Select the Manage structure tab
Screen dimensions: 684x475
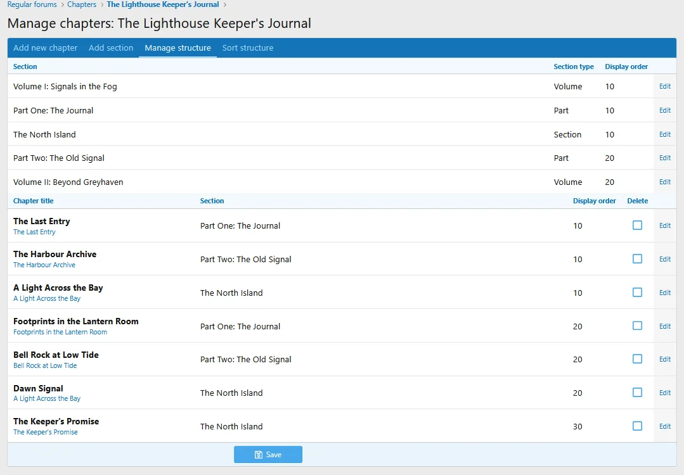(177, 48)
